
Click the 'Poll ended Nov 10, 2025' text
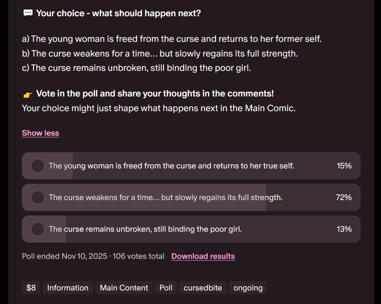pos(65,256)
